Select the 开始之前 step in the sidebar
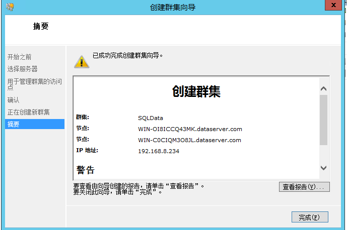Screen dimensions: 347x230 tap(20, 57)
